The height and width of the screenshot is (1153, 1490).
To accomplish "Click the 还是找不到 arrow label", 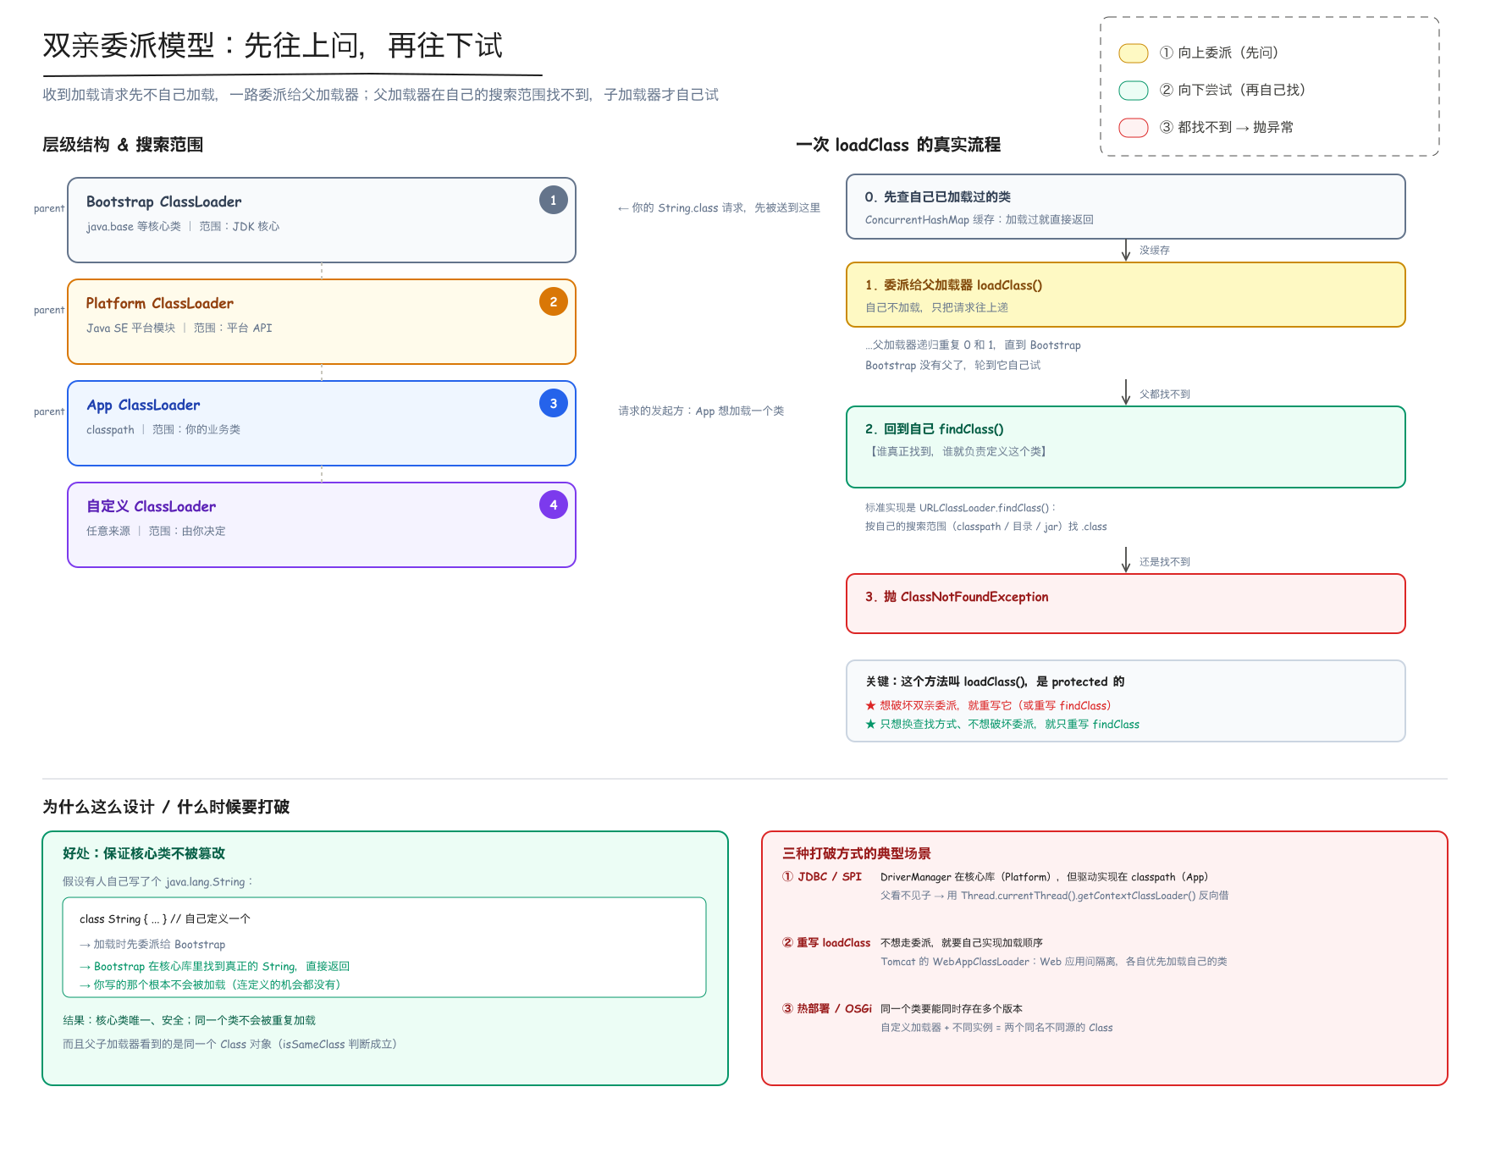I will pos(1164,562).
